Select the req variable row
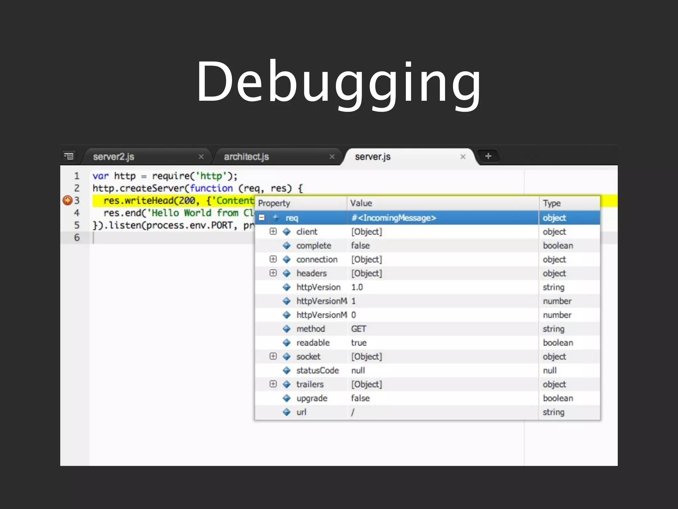The image size is (678, 509). pyautogui.click(x=427, y=218)
